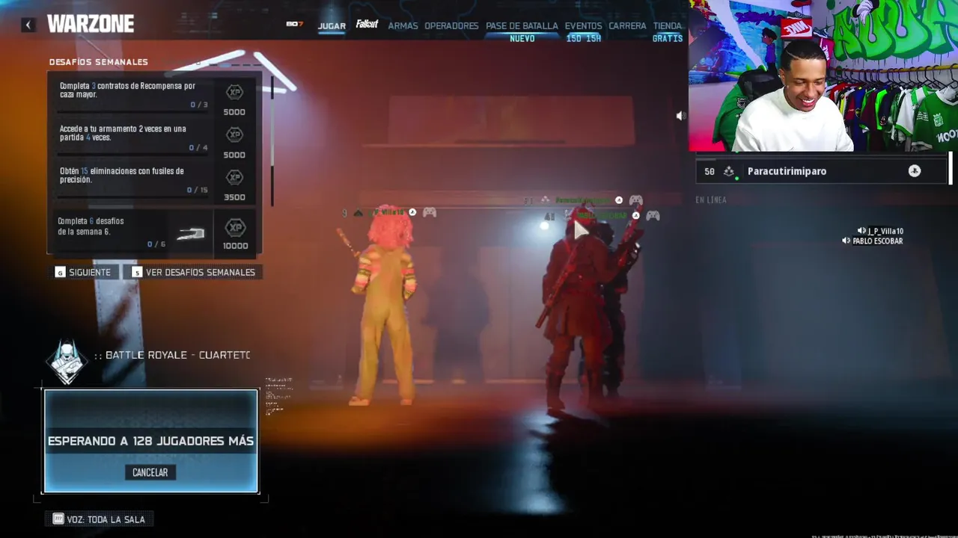
Task: Click the S key icon beside VER DESAFÍOS SEMANALES
Action: [137, 273]
